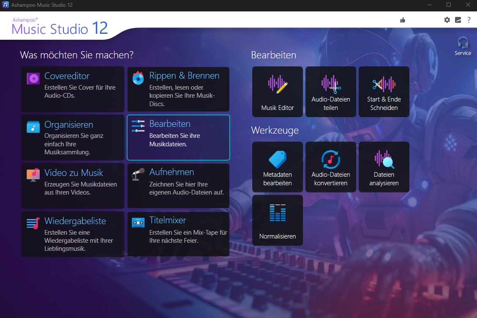
Task: Open Video zu Musik section
Action: pyautogui.click(x=73, y=186)
